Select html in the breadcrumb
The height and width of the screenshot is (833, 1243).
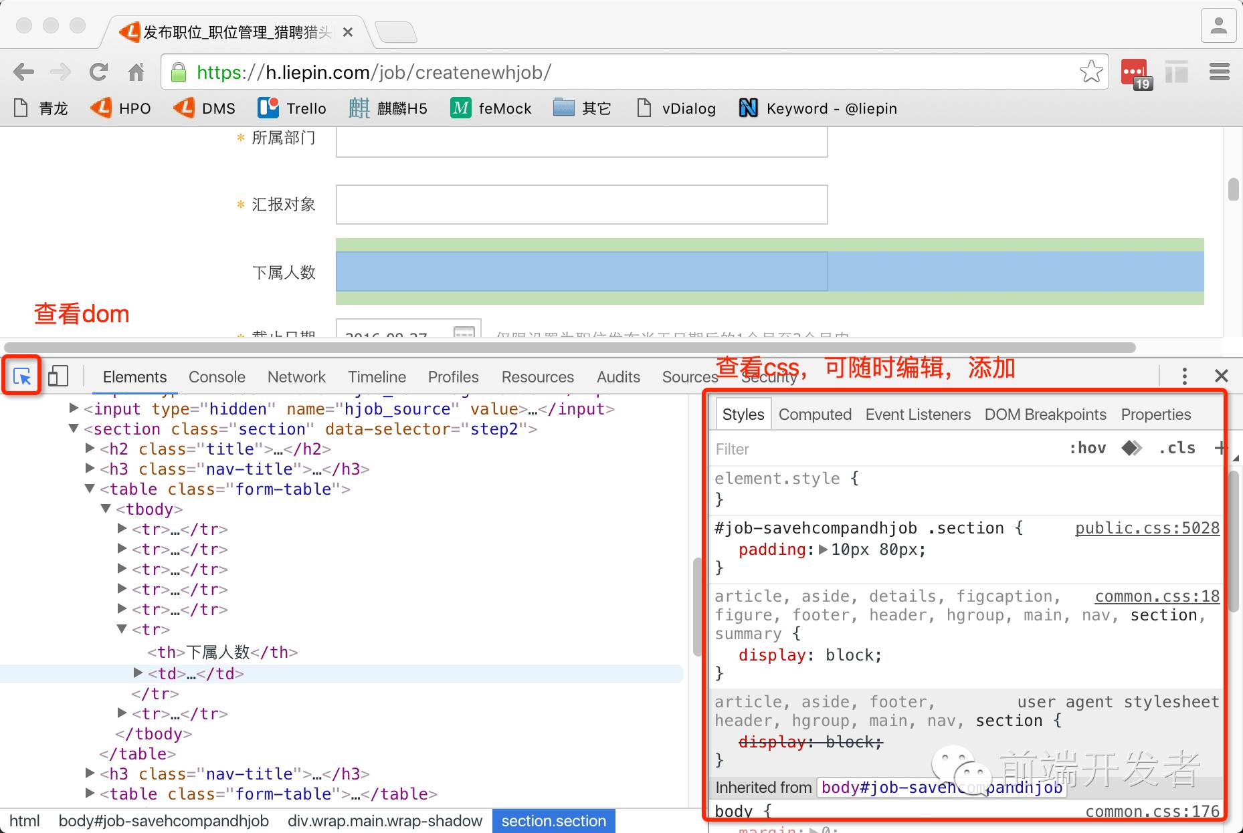pos(25,821)
